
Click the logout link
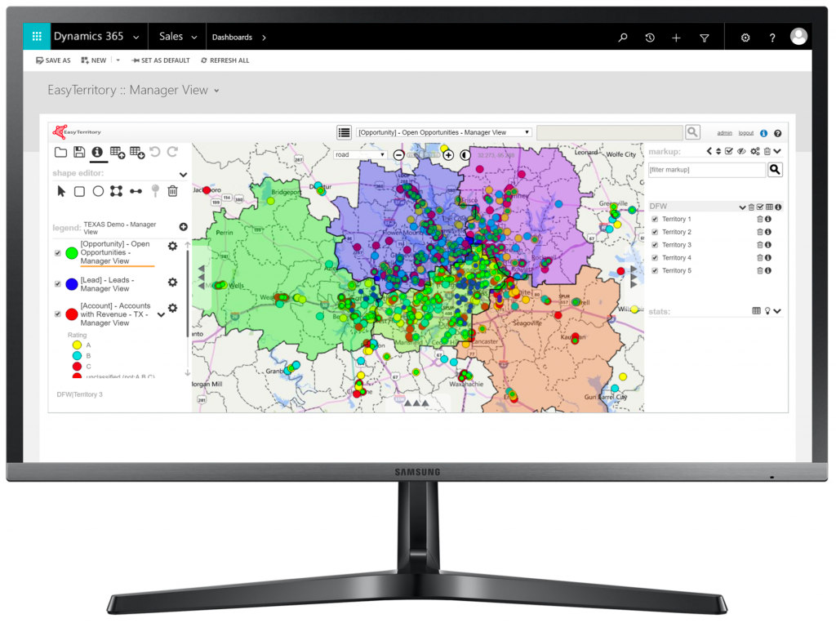click(746, 133)
